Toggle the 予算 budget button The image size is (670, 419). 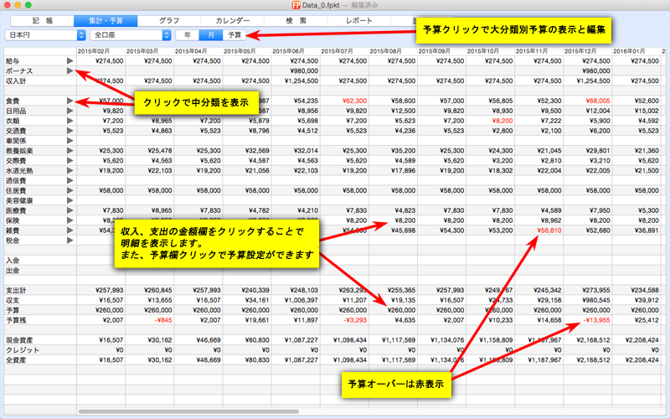[236, 35]
